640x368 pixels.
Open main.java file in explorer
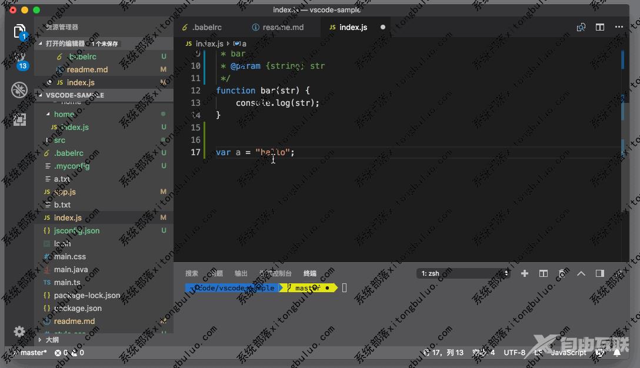pyautogui.click(x=104, y=269)
